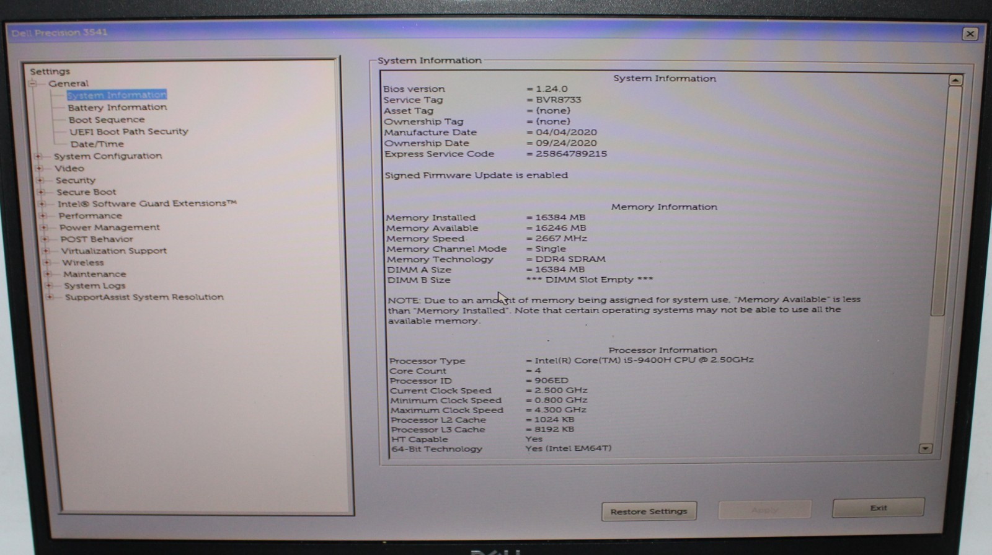This screenshot has width=992, height=555.
Task: Click Memory Installed value 16384 MB
Action: (x=560, y=218)
